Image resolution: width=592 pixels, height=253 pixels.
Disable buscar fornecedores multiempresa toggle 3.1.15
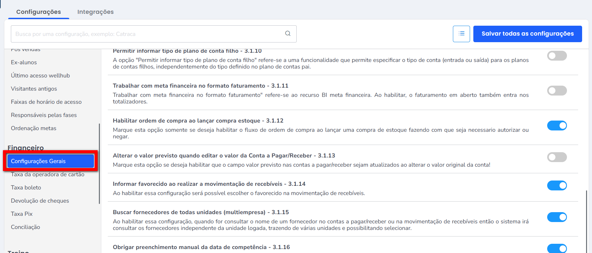click(x=557, y=217)
